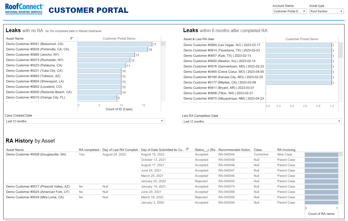Open the Account Name dropdown

tap(290, 11)
